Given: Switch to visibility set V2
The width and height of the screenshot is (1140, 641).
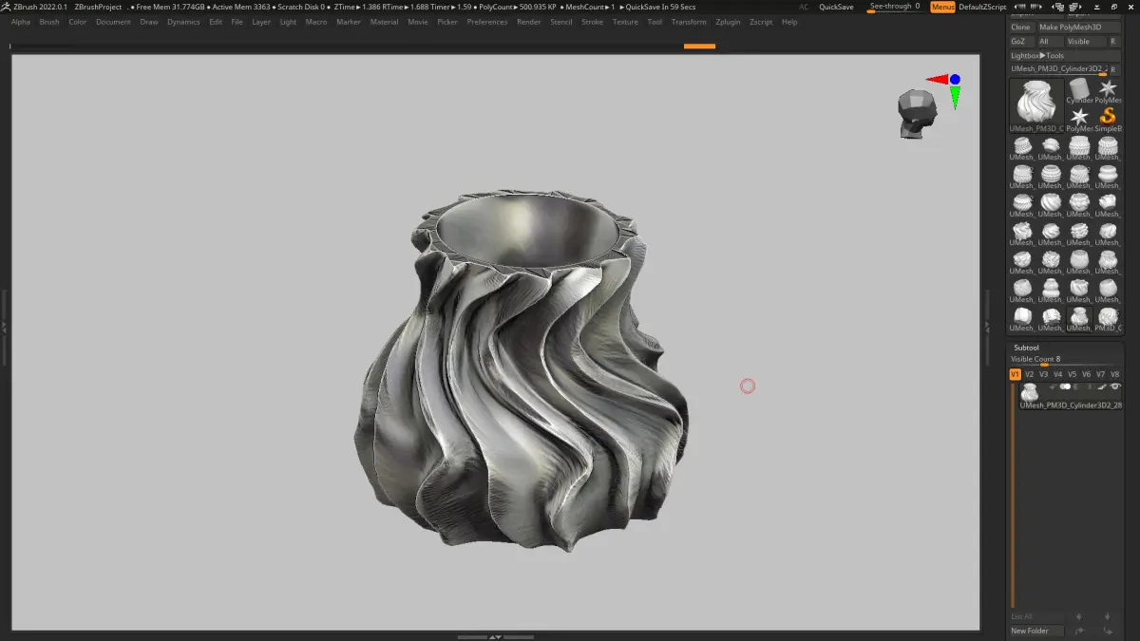Looking at the screenshot, I should [x=1029, y=374].
